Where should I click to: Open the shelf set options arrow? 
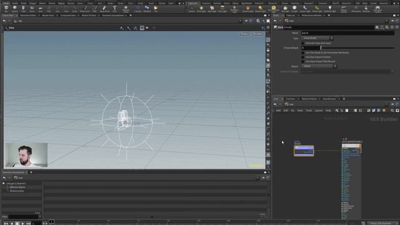coord(183,3)
